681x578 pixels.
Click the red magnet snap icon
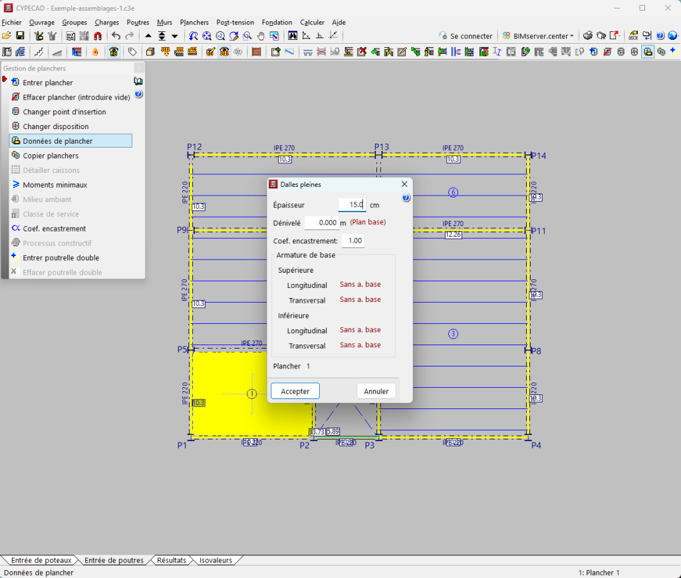98,36
